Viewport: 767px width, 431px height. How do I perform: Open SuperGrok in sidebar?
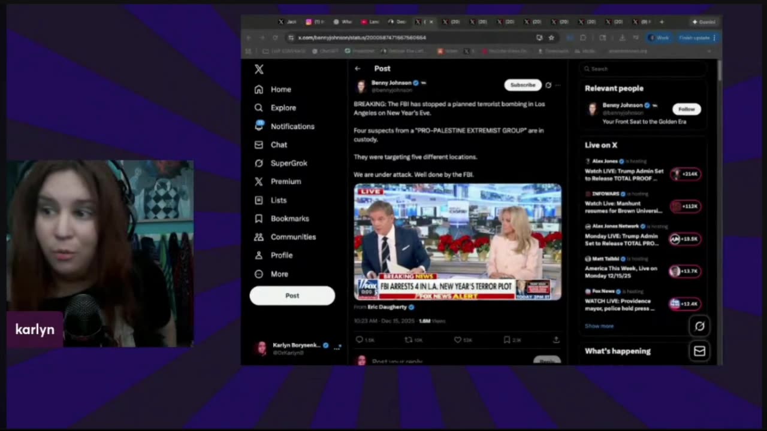coord(280,163)
